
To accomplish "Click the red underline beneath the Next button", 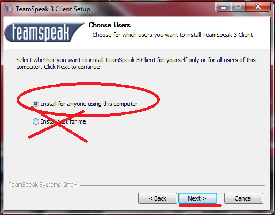I will 200,206.
